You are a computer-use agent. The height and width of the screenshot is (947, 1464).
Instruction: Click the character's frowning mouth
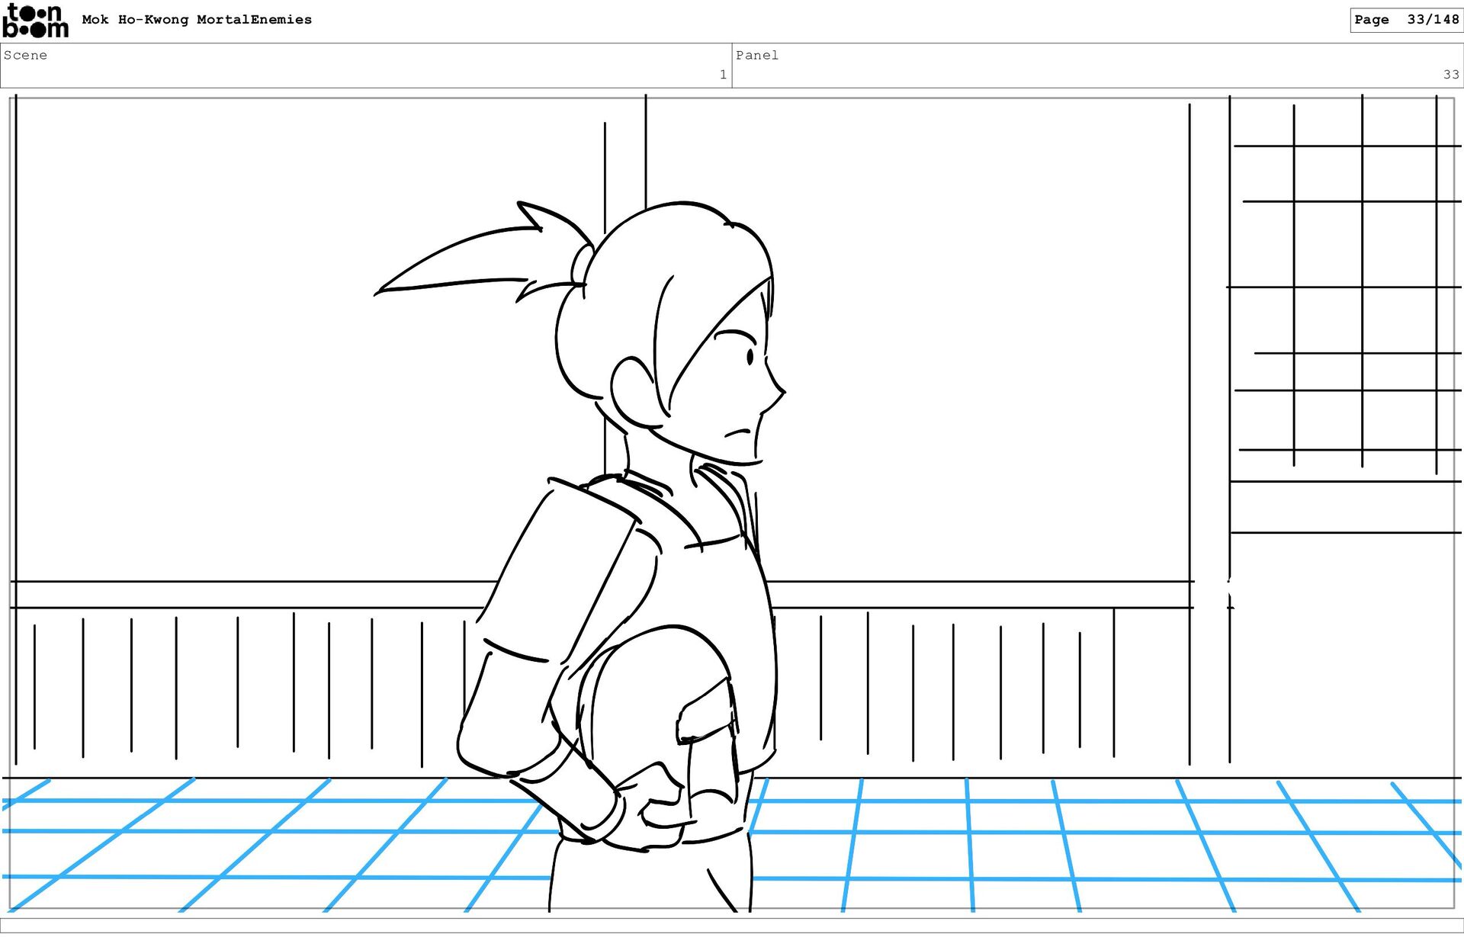click(737, 433)
